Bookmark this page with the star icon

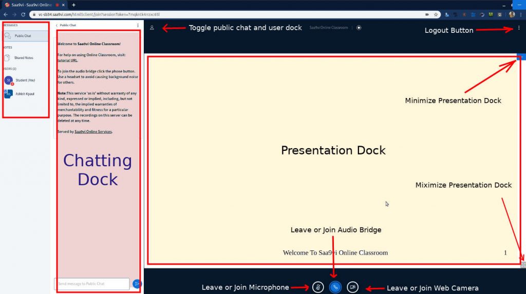tap(436, 15)
